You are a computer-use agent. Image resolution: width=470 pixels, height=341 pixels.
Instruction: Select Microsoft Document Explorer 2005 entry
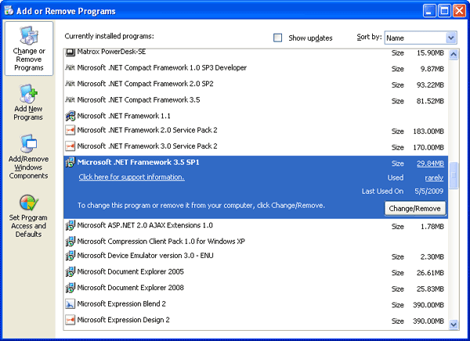coord(255,272)
